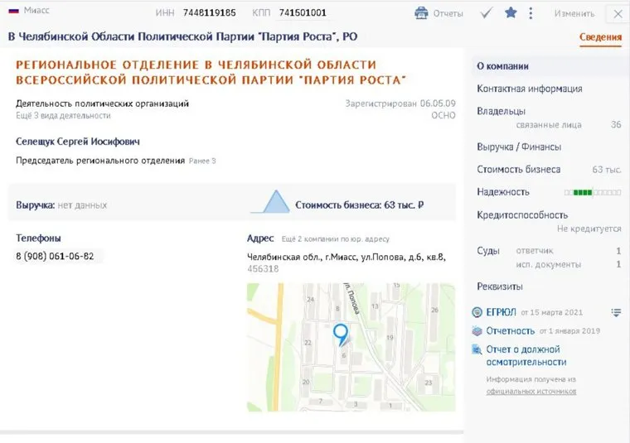The image size is (630, 443).
Task: Click the blue location pin on map
Action: coord(340,334)
